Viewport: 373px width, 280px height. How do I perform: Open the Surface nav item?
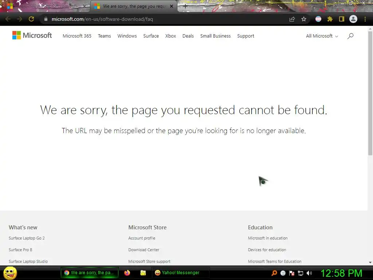[x=151, y=36]
